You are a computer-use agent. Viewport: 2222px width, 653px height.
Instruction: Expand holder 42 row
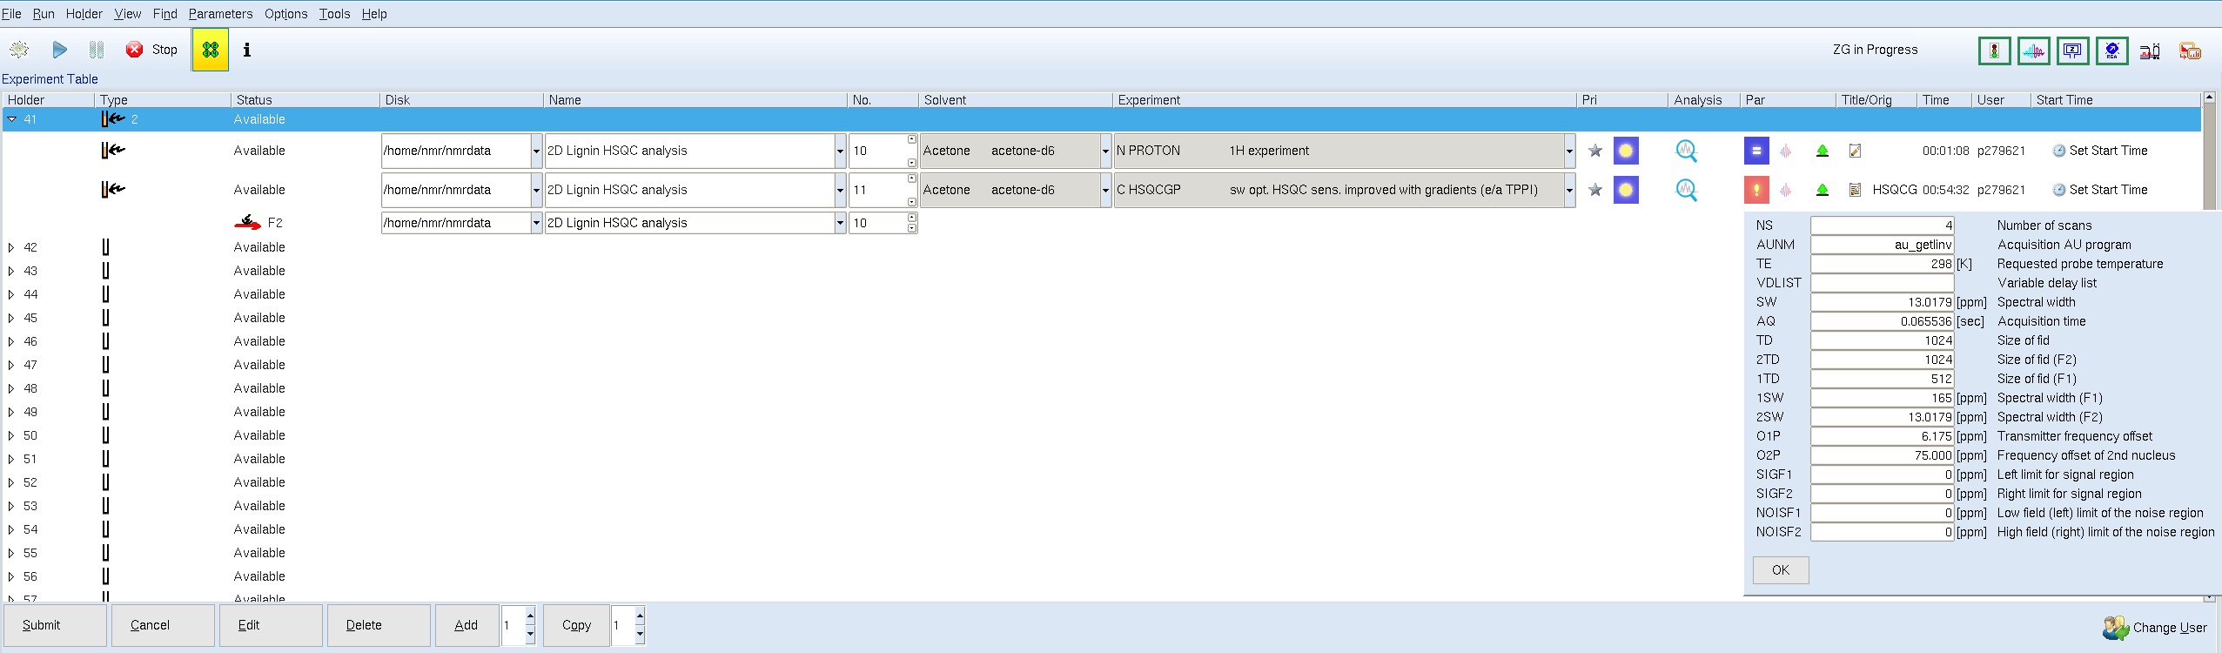[11, 247]
